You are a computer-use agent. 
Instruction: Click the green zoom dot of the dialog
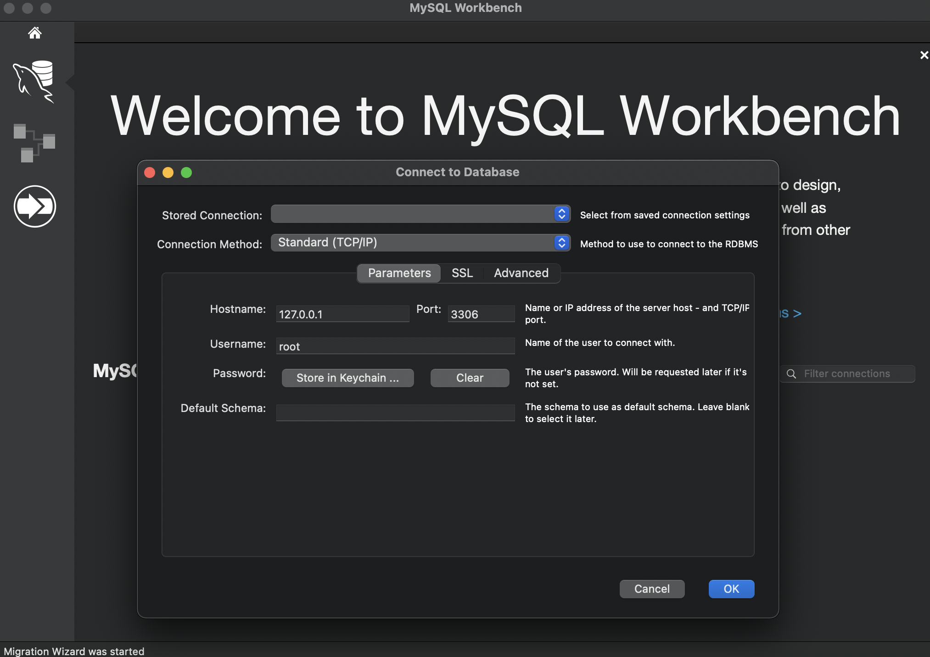(186, 173)
